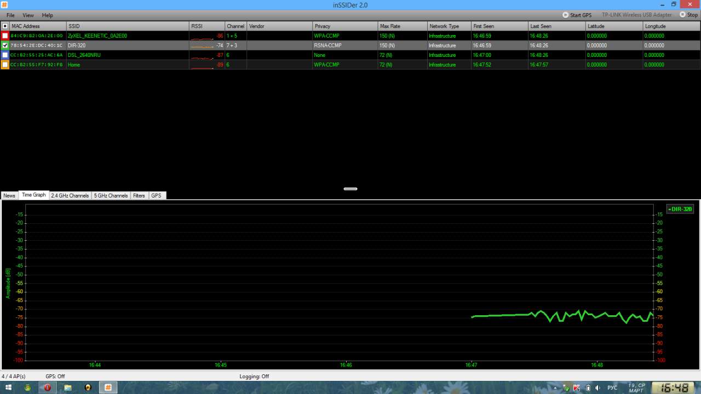Toggle checkbox for Home network
The image size is (701, 394).
(x=5, y=65)
